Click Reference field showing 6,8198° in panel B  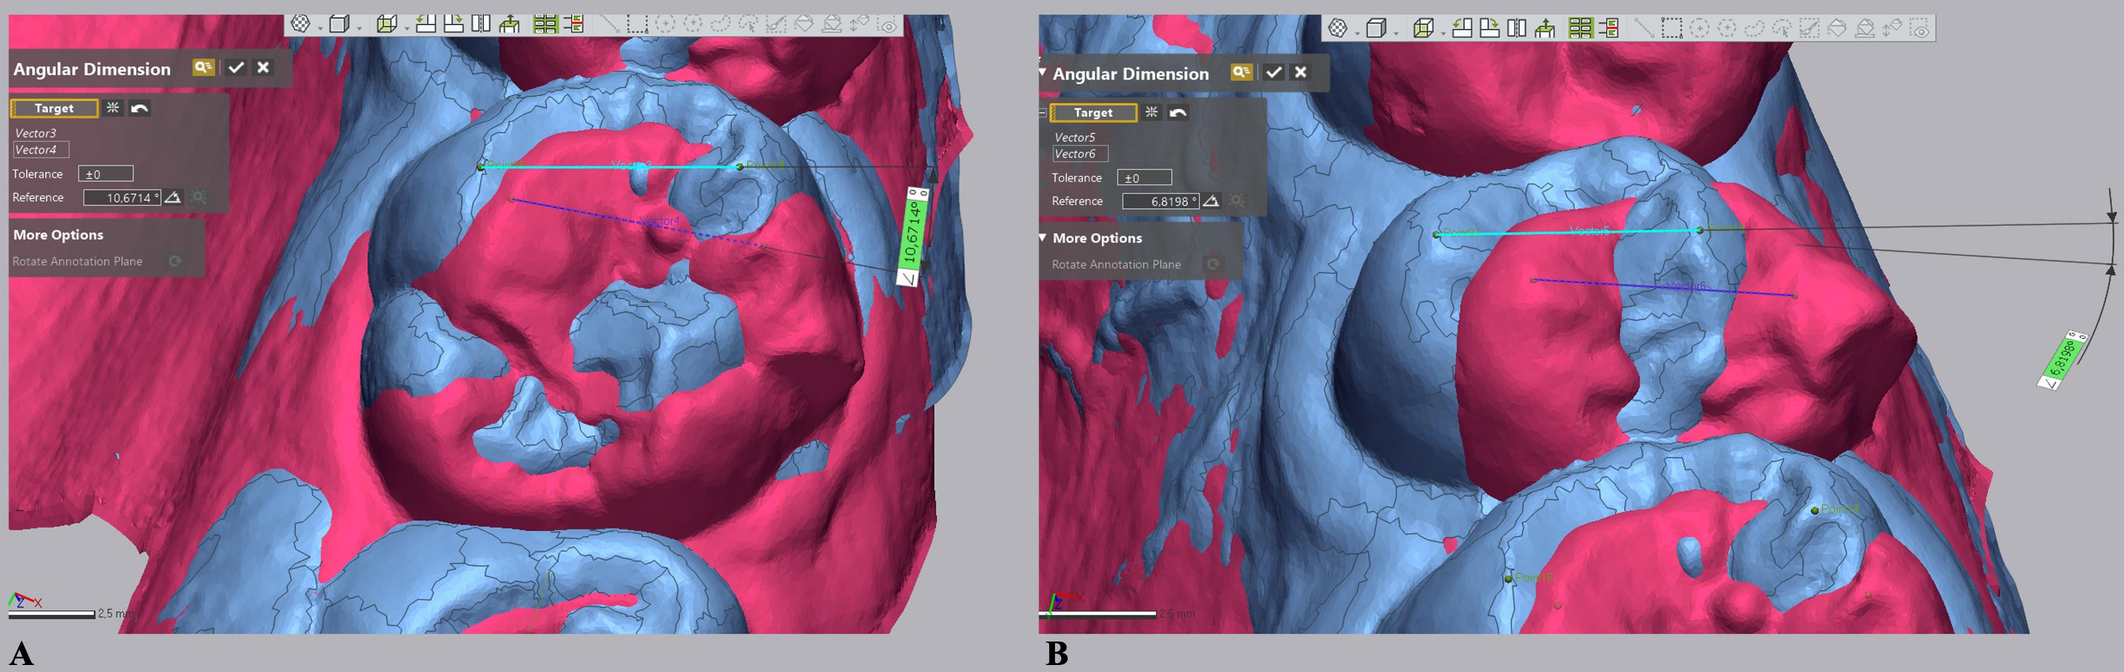coord(1160,201)
